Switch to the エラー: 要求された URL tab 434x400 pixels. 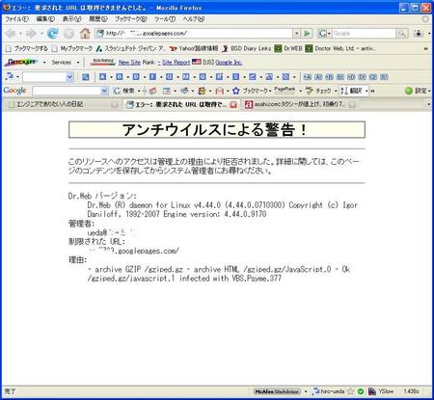pyautogui.click(x=181, y=104)
